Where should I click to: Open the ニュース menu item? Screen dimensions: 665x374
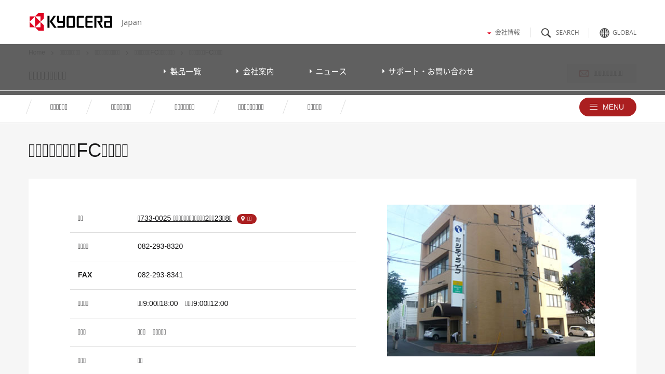328,72
